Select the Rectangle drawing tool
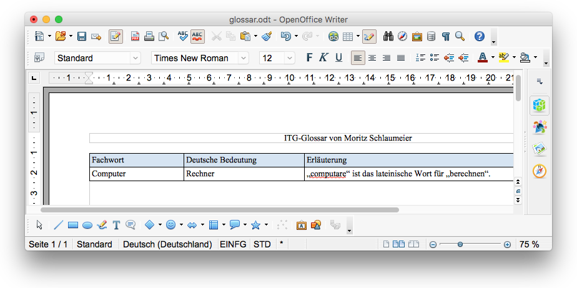The height and width of the screenshot is (288, 577). click(72, 225)
